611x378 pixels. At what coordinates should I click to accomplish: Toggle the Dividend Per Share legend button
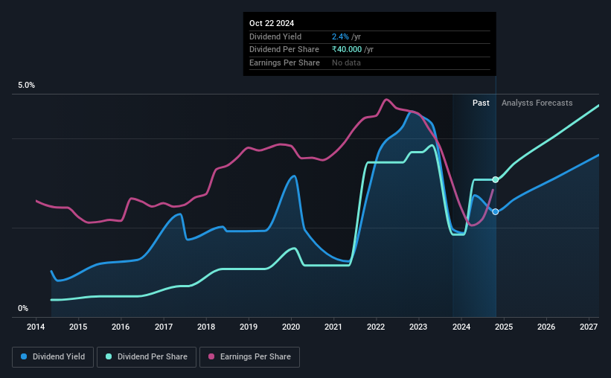147,357
